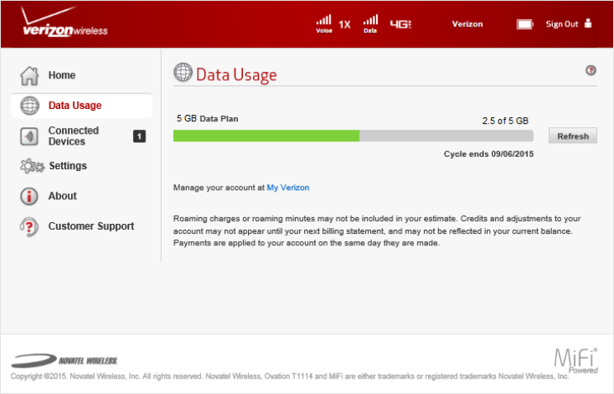614x394 pixels.
Task: Open help via the question mark icon
Action: [591, 70]
